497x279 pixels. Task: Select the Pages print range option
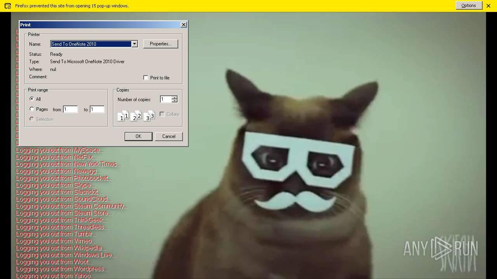pos(32,109)
